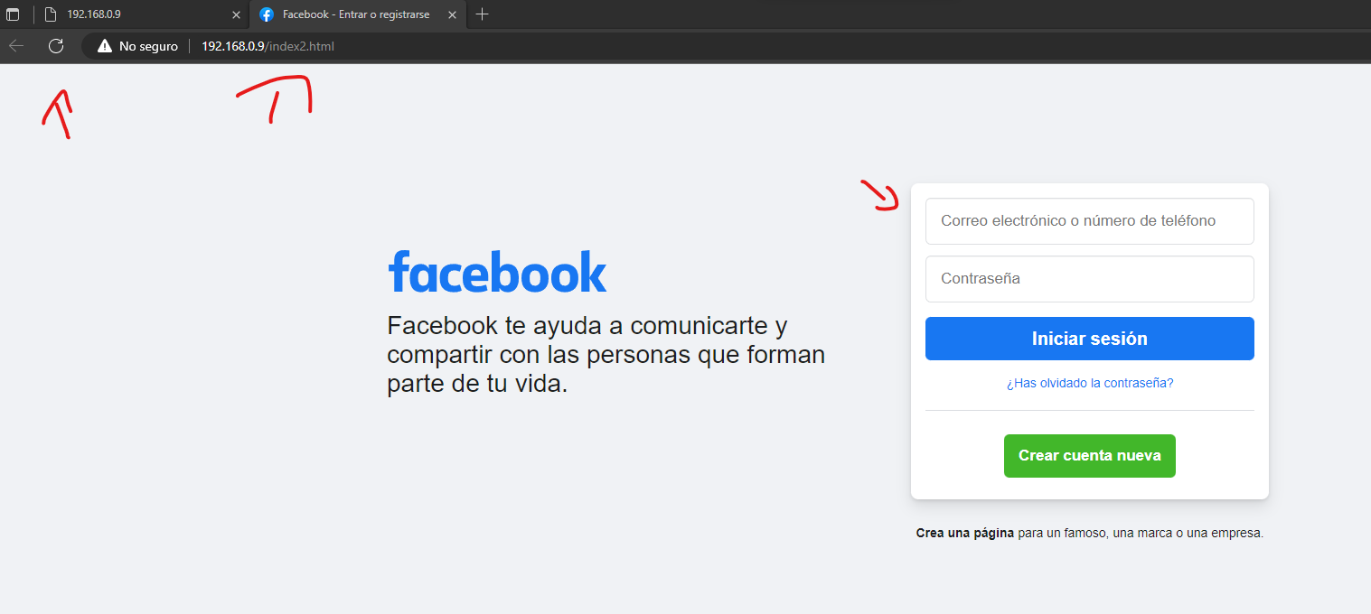
Task: Click the Facebook favicon in the tab
Action: (x=267, y=14)
